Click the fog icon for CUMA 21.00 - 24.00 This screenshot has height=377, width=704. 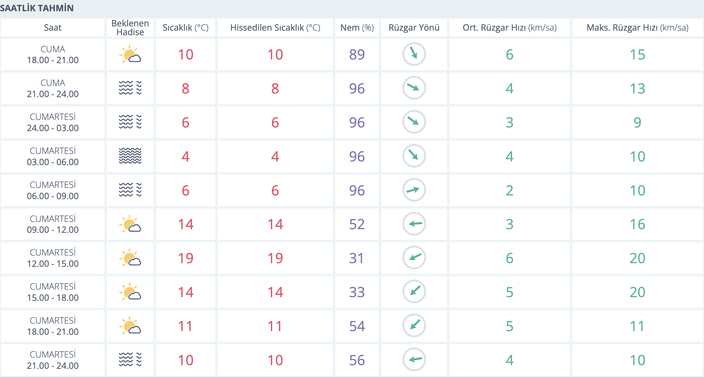coord(130,88)
